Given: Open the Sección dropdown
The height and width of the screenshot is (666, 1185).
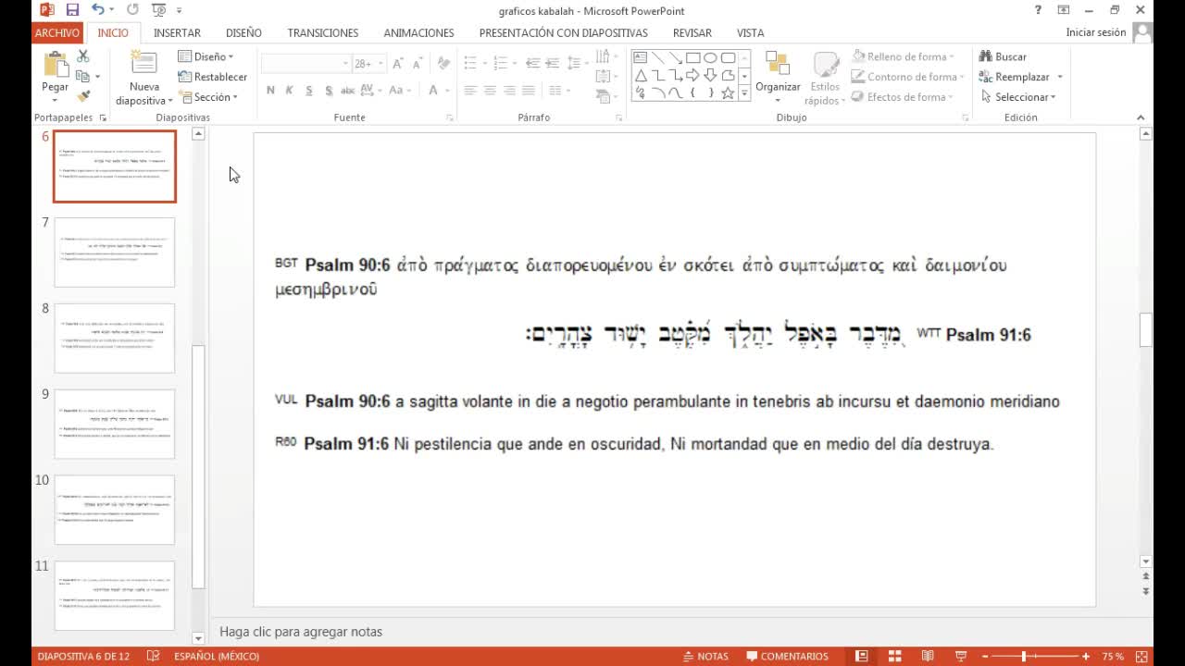Looking at the screenshot, I should [x=208, y=97].
